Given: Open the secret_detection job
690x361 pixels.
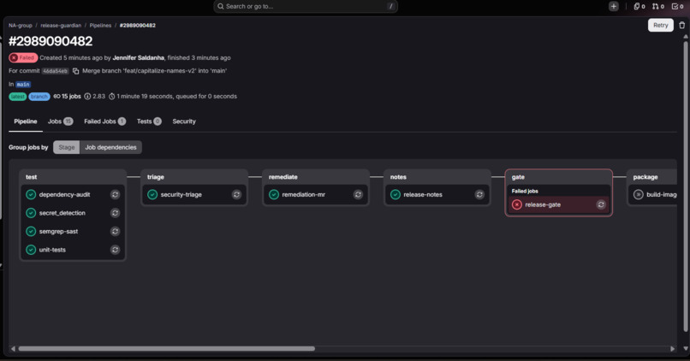Looking at the screenshot, I should coord(62,213).
